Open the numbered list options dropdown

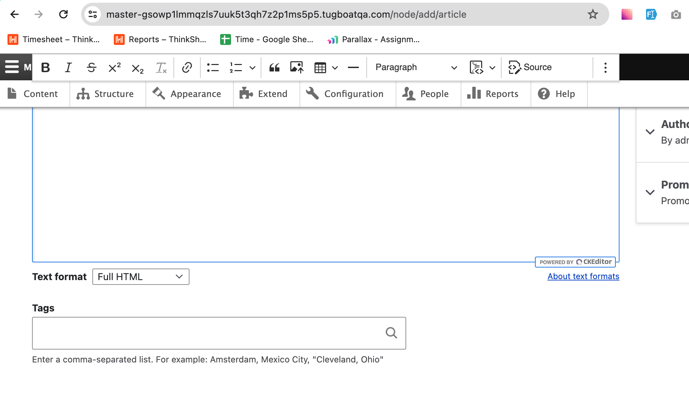(x=252, y=67)
